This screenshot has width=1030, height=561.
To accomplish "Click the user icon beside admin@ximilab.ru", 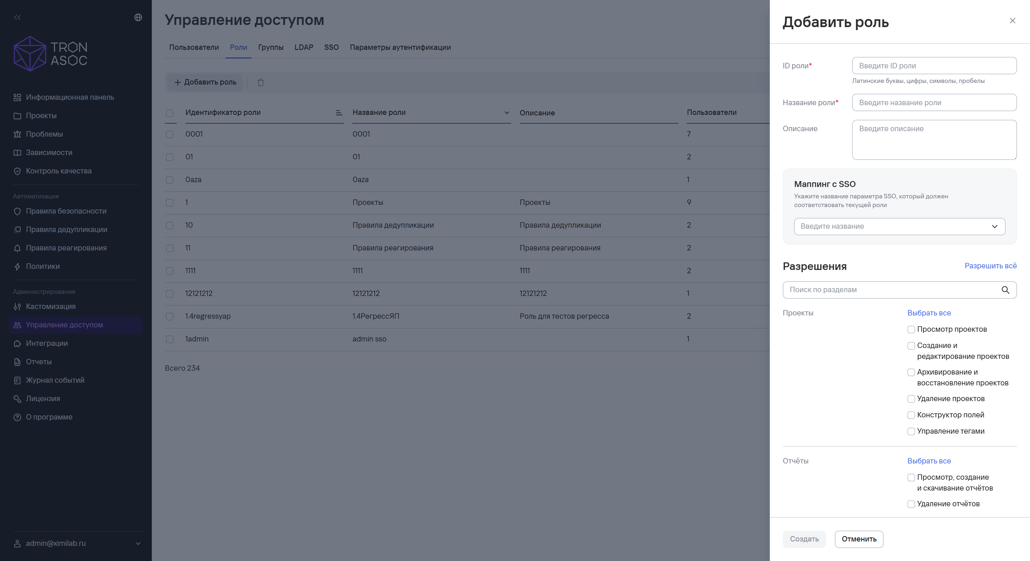I will click(17, 543).
